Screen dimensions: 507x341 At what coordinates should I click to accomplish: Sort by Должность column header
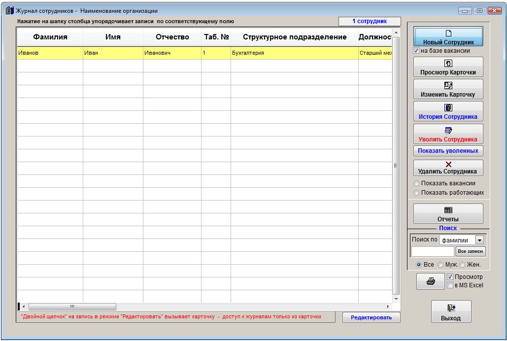tap(375, 37)
